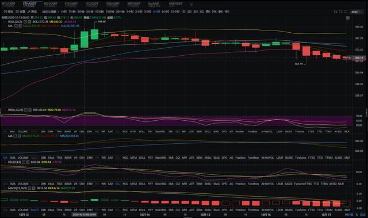
Task: Open the OKB/USDT pair tab
Action: [x=175, y=4]
